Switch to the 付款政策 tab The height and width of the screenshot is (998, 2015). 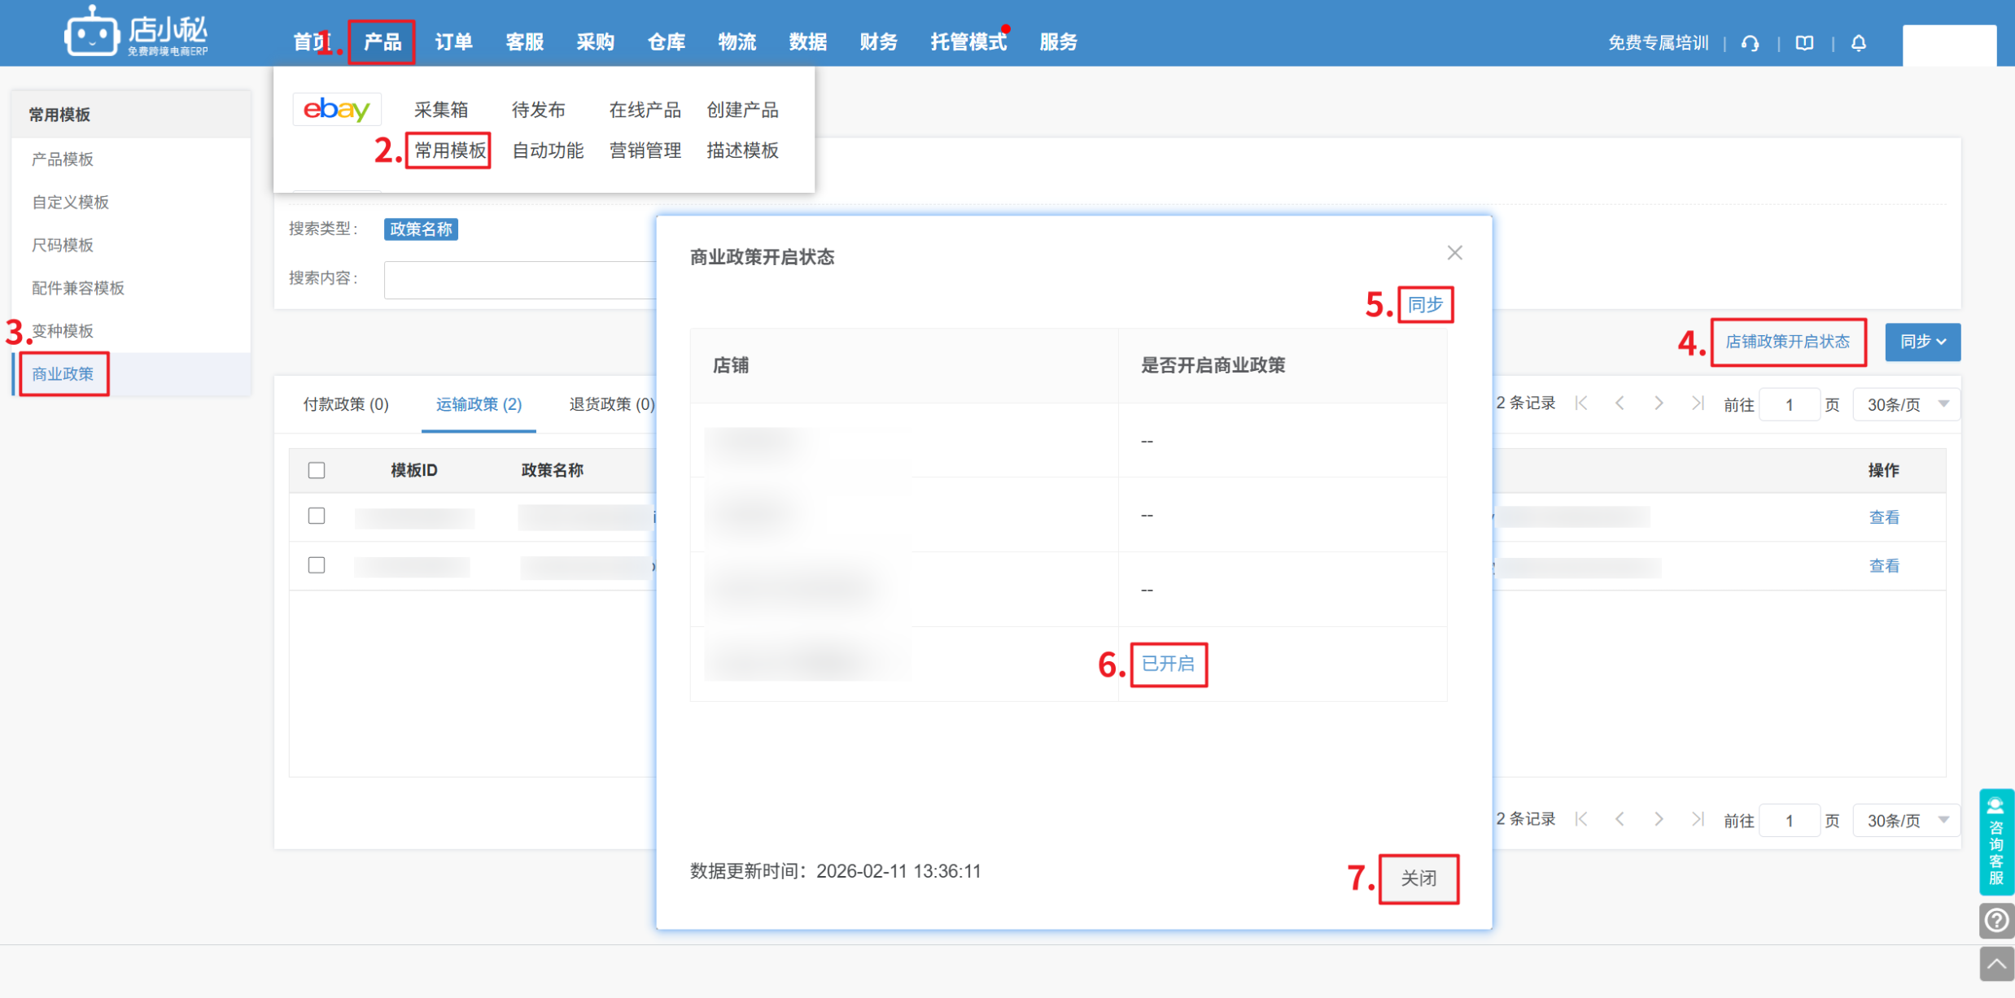(x=346, y=404)
